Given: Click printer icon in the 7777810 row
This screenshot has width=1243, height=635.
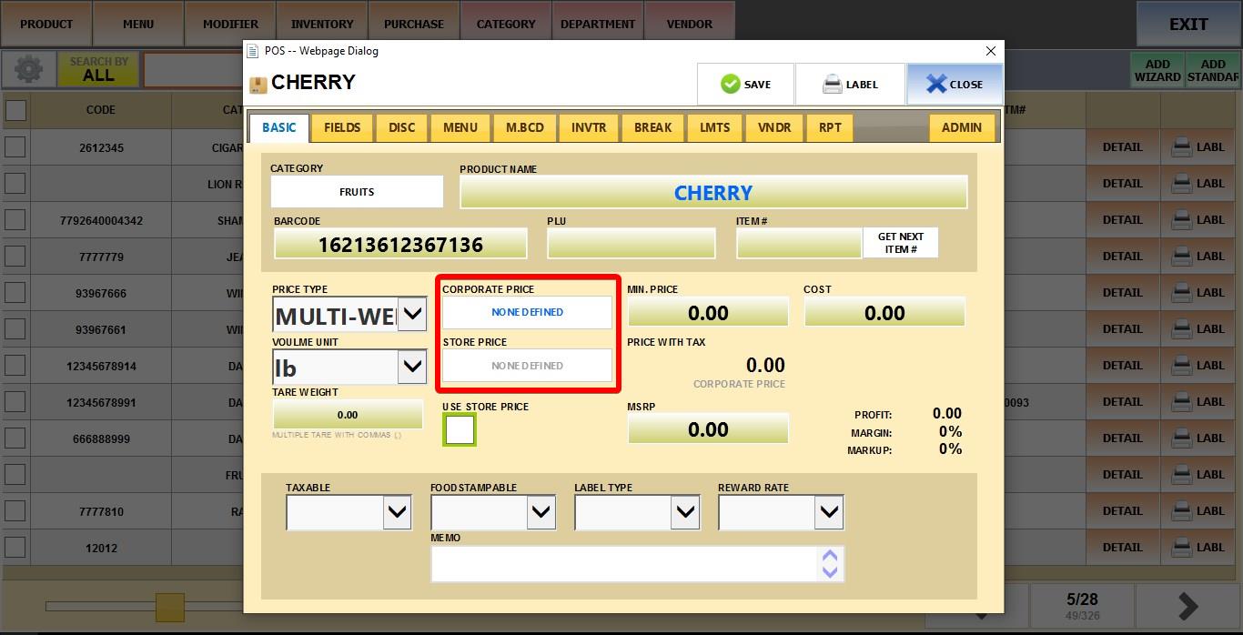Looking at the screenshot, I should [1181, 510].
